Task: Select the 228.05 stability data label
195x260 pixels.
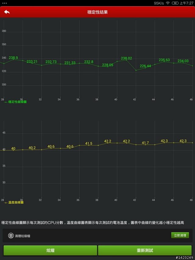Action: tap(108, 65)
